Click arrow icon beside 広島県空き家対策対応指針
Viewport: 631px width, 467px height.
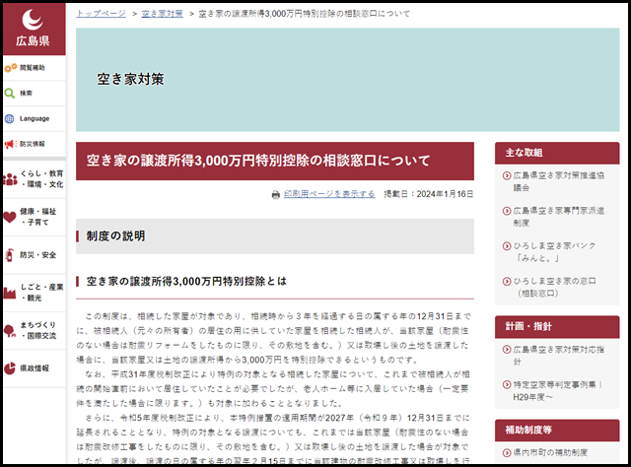[507, 350]
